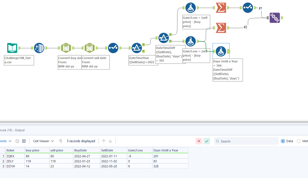This screenshot has width=308, height=178.
Task: Select the Convert buy date DateTime tool
Action: [x=66, y=48]
